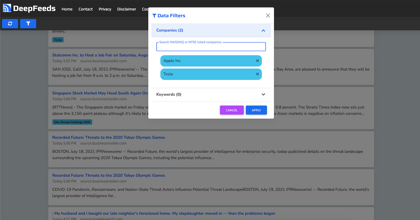Select the Apple Inc. chip label
The image size is (420, 220).
[172, 61]
